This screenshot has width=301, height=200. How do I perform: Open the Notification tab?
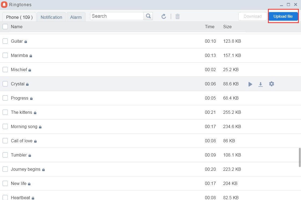[51, 17]
